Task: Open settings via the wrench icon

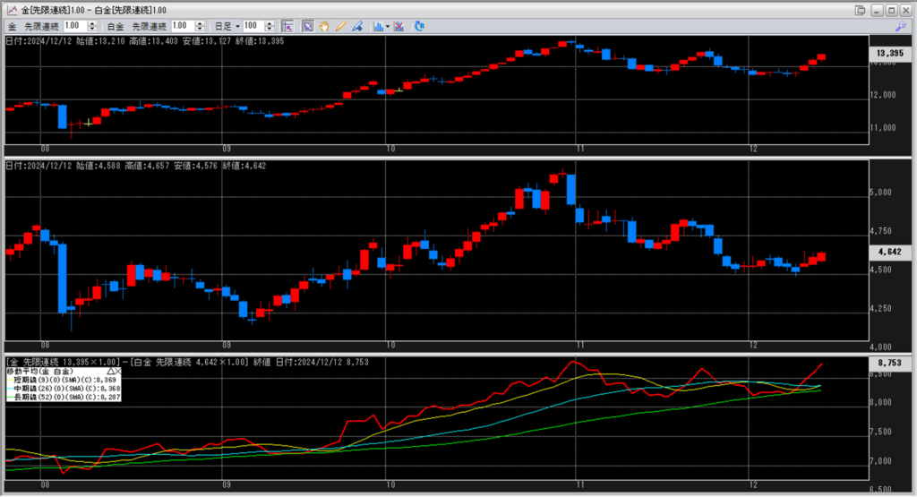Action: [x=901, y=27]
